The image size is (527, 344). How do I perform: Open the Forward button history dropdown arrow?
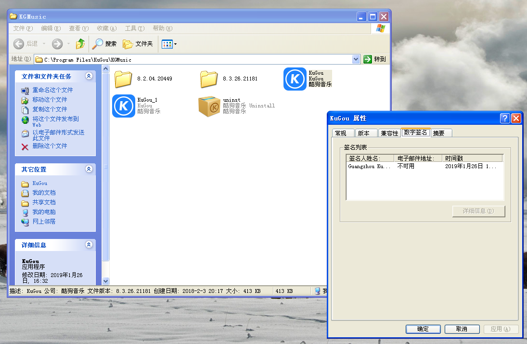[68, 44]
